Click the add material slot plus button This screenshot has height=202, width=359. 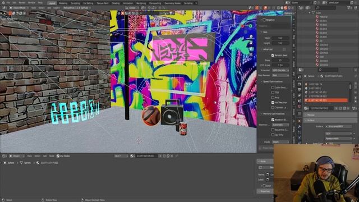(356, 84)
